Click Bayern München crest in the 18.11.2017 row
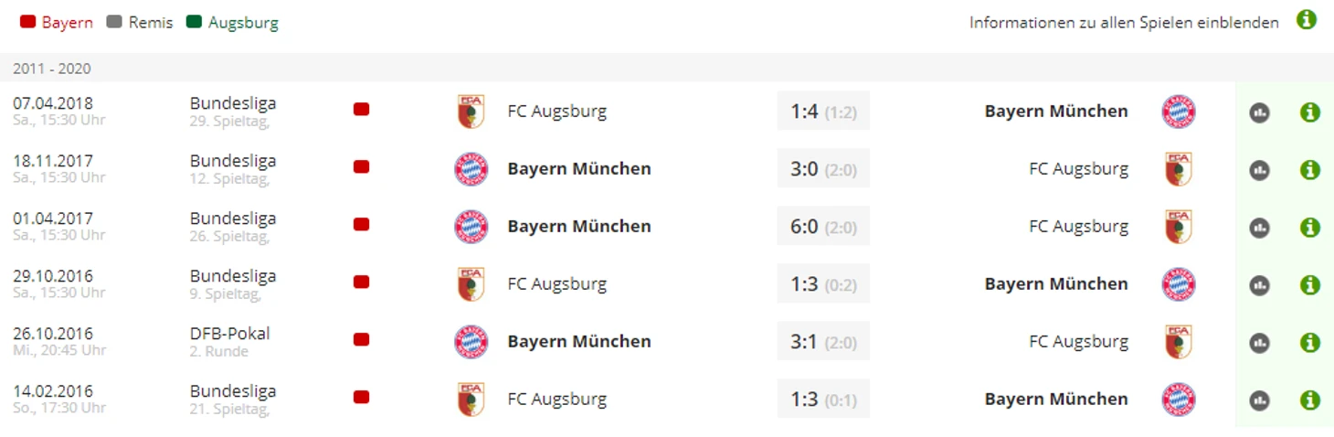This screenshot has height=437, width=1334. tap(471, 169)
